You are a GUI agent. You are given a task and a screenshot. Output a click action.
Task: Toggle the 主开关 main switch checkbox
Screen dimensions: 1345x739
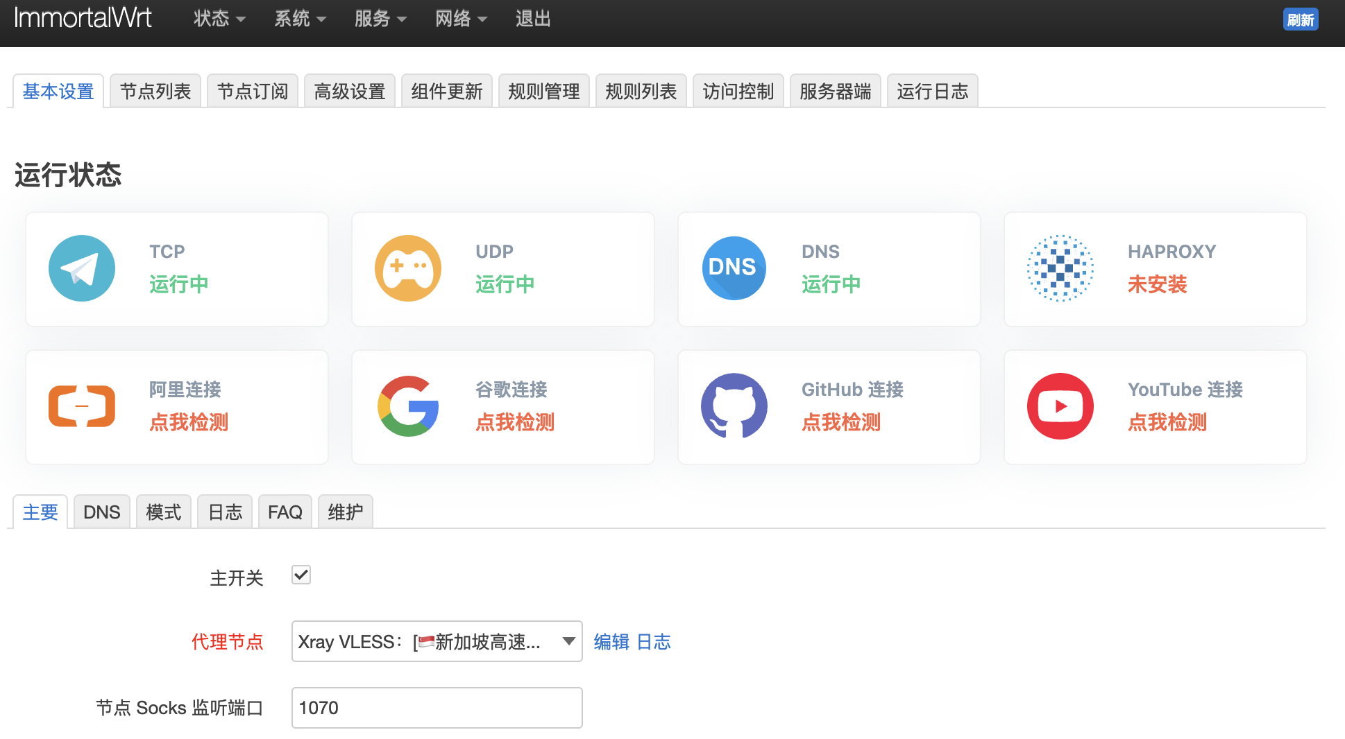301,575
